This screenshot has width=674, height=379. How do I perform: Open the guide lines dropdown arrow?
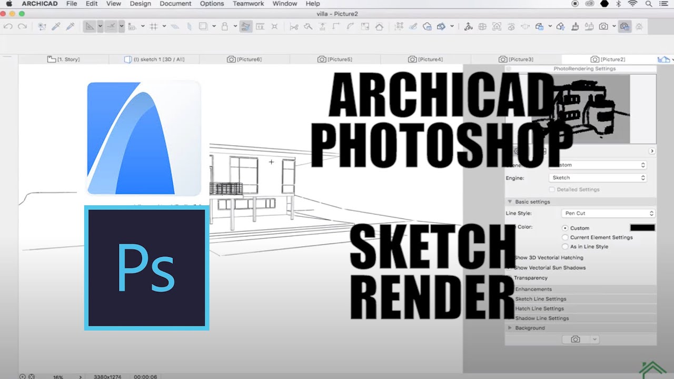click(x=101, y=26)
